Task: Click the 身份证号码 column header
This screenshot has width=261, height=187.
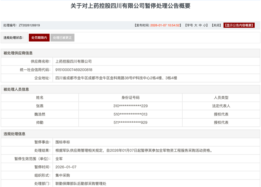Action: [x=130, y=98]
